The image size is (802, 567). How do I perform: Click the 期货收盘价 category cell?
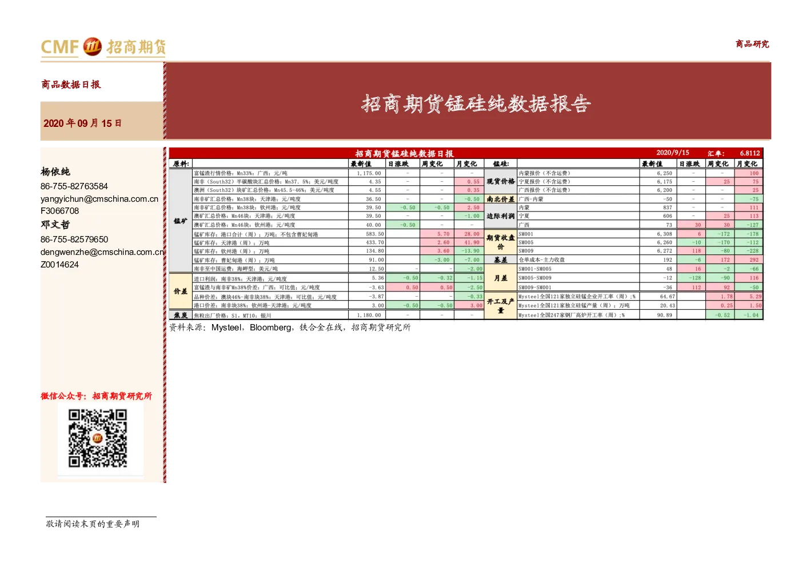coord(501,242)
